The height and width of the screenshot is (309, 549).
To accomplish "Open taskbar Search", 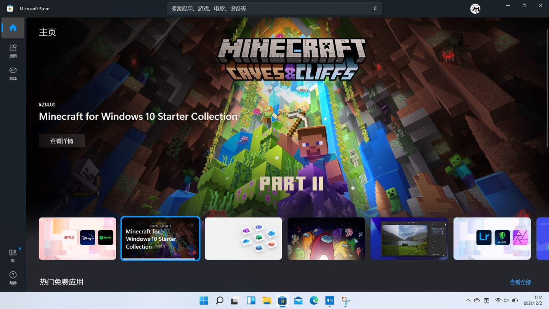I will click(220, 301).
